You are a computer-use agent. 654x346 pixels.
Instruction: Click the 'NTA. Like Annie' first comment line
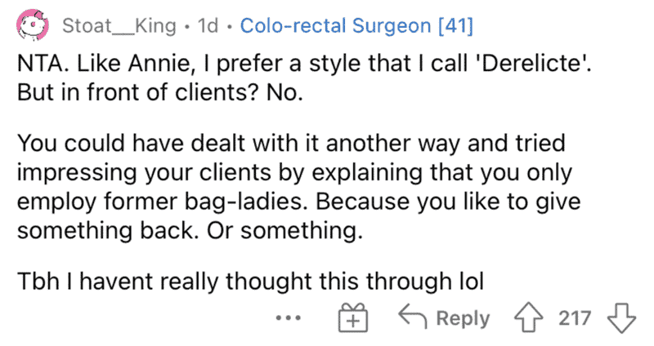click(x=304, y=63)
